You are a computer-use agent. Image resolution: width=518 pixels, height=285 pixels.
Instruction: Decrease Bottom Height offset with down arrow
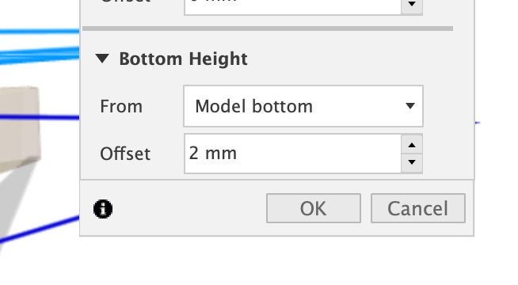click(x=412, y=162)
